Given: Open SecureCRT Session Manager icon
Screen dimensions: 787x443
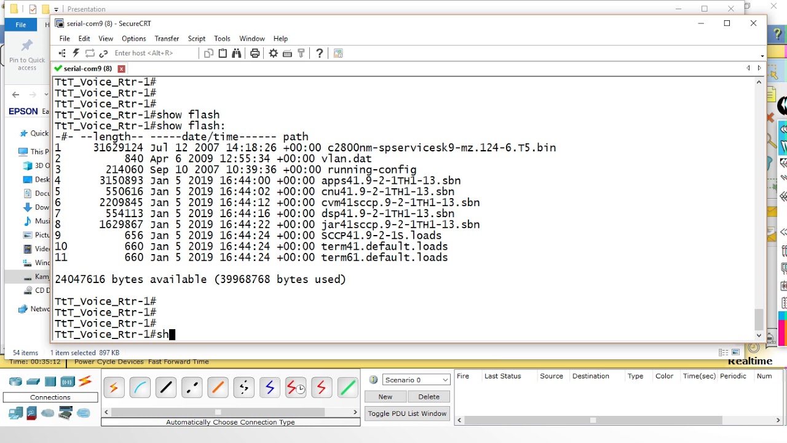Looking at the screenshot, I should (62, 54).
